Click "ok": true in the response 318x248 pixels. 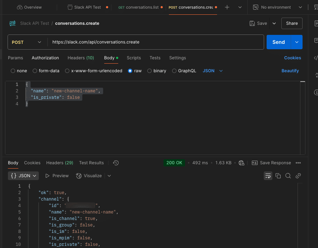pyautogui.click(x=52, y=193)
